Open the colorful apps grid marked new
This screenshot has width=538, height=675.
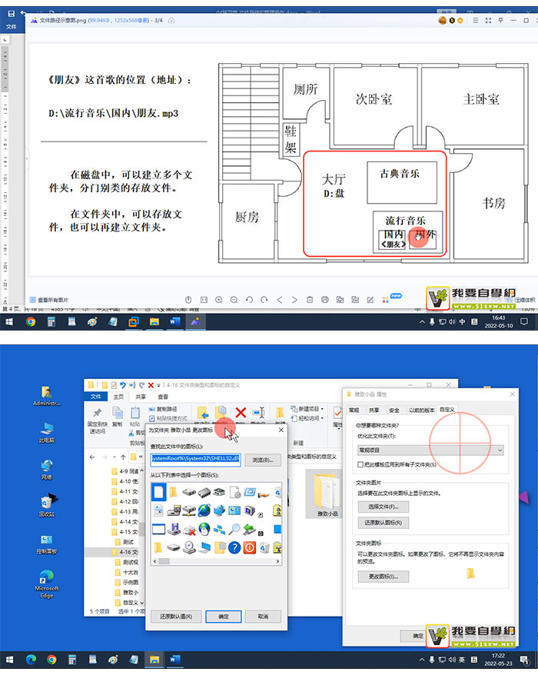point(386,300)
